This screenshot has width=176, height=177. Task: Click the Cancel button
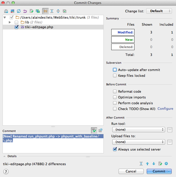point(131,171)
